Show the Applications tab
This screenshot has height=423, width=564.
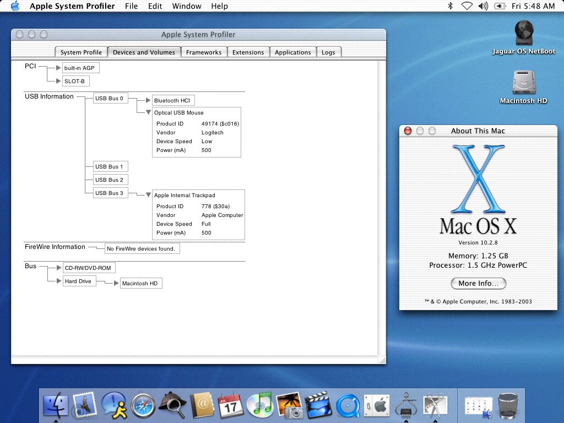point(293,52)
